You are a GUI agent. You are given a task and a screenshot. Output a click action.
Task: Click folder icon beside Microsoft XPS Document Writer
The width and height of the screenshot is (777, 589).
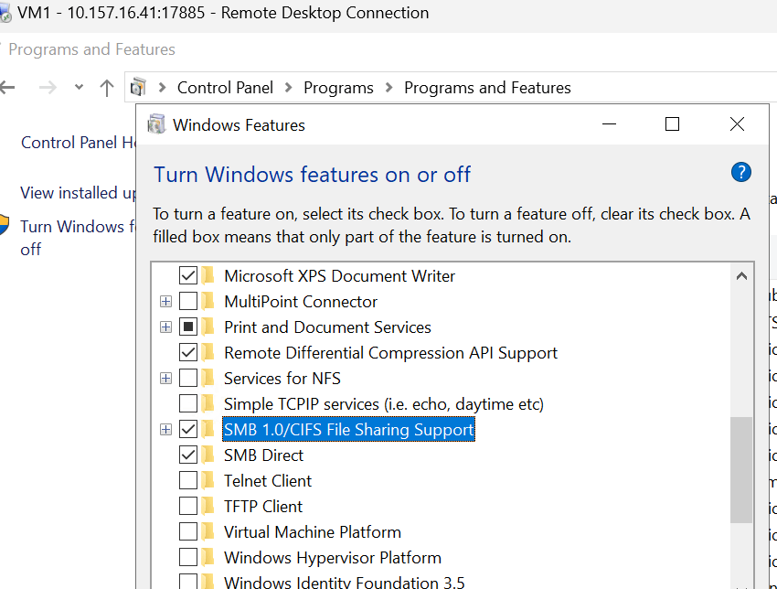208,275
